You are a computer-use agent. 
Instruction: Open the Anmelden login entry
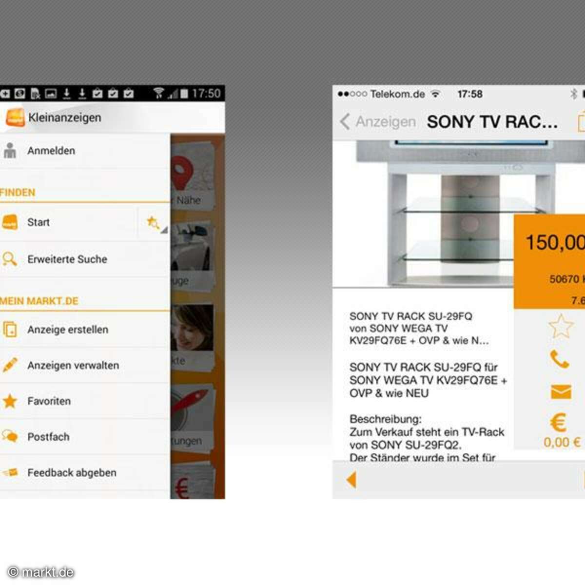(51, 151)
